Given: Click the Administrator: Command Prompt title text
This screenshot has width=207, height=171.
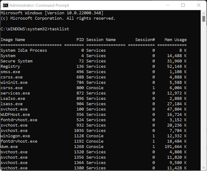Looking at the screenshot, I should tap(39, 5).
